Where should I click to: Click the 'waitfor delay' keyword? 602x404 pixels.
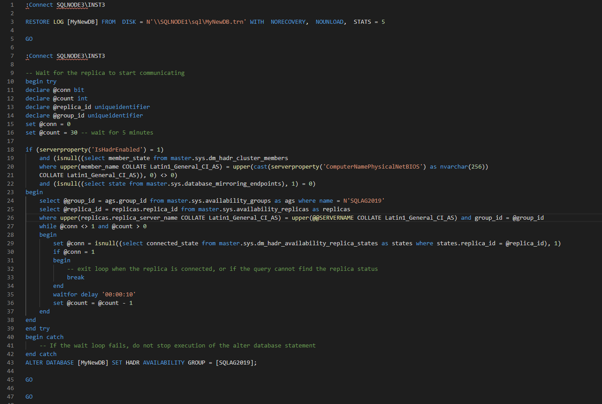pos(76,294)
